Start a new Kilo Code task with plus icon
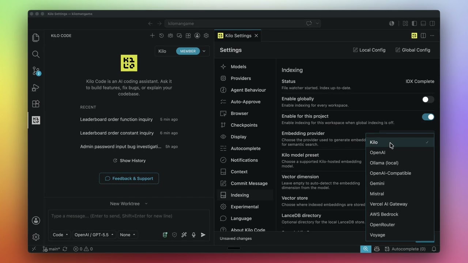Viewport: 468px width, 263px height. (x=152, y=35)
